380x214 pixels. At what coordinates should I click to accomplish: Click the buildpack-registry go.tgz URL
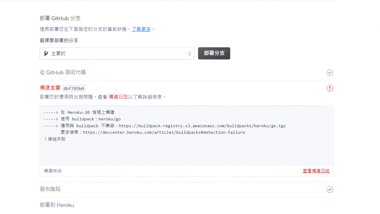pyautogui.click(x=202, y=126)
